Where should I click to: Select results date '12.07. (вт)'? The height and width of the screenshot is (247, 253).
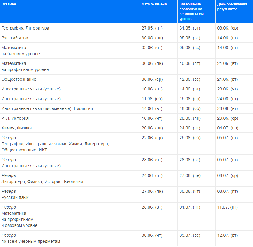point(234,238)
